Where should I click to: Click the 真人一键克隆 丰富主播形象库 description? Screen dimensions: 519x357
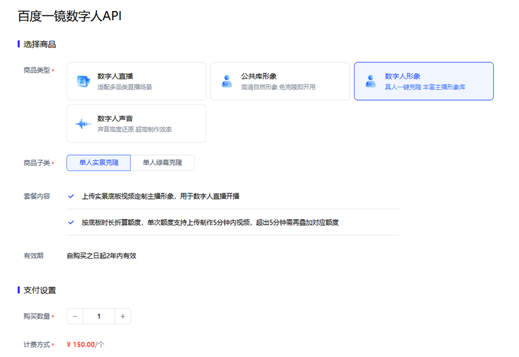(425, 87)
